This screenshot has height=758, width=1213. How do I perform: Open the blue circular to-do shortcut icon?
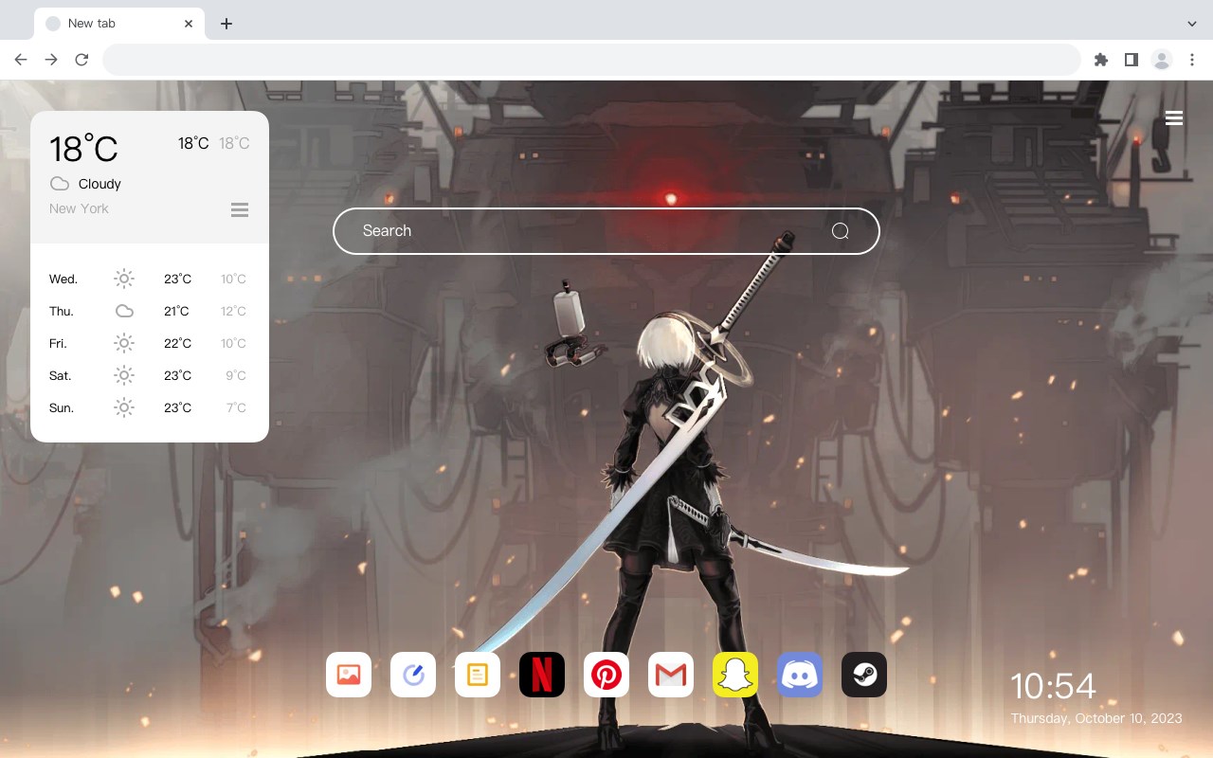click(413, 675)
